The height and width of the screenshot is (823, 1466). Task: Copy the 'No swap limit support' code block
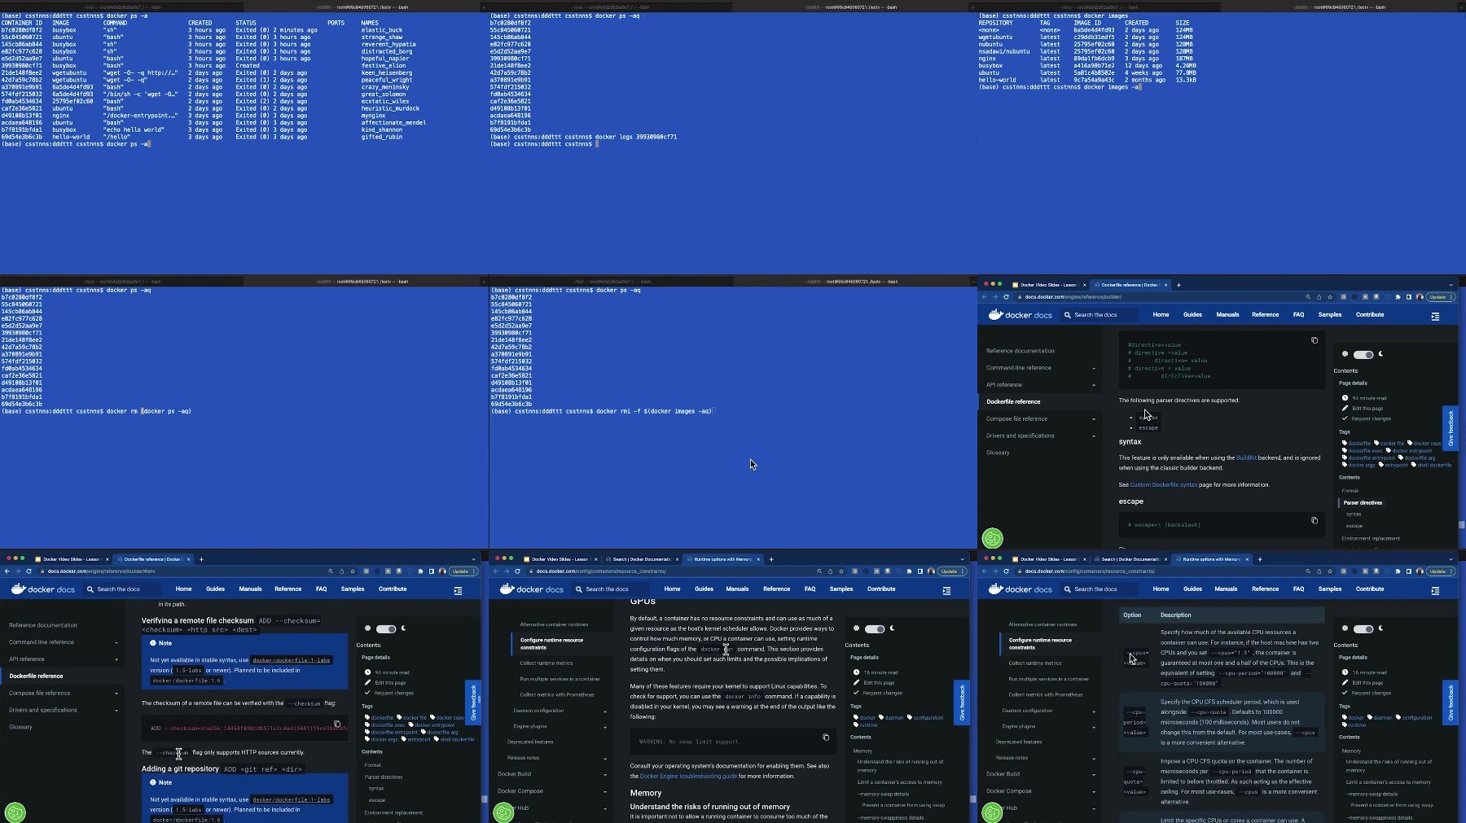(826, 738)
